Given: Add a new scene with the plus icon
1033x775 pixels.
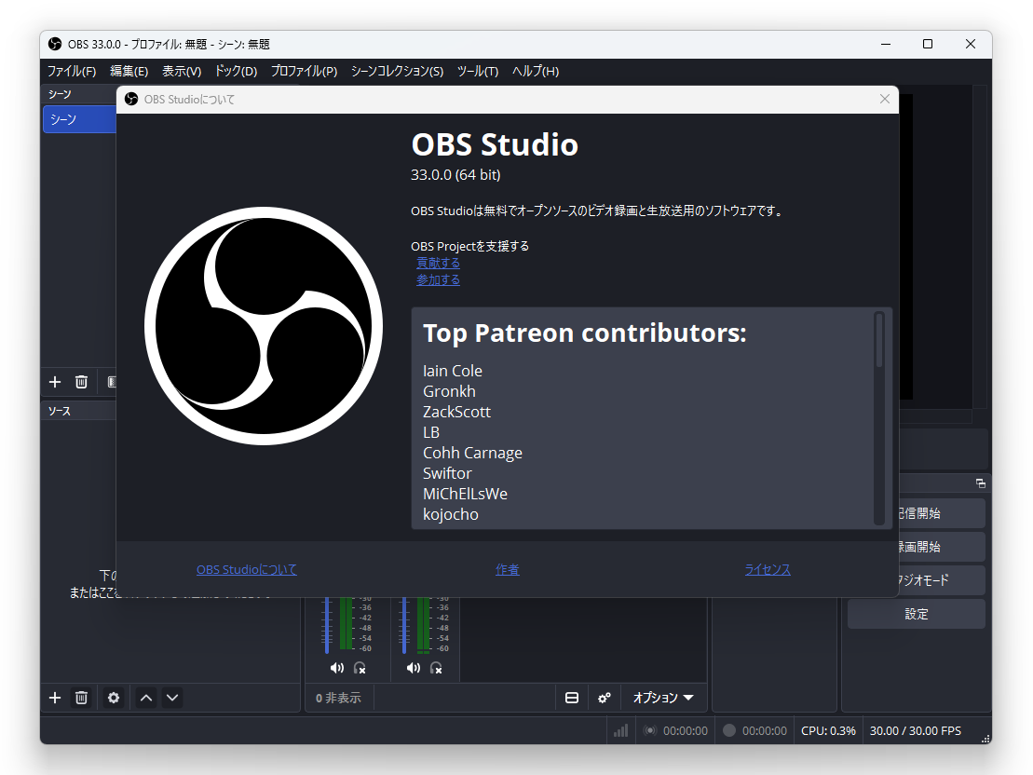Looking at the screenshot, I should 55,382.
